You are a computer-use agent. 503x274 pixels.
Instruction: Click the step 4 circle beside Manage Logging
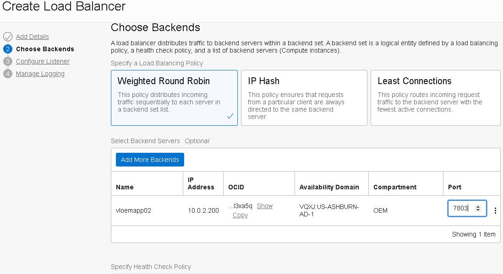[9, 74]
